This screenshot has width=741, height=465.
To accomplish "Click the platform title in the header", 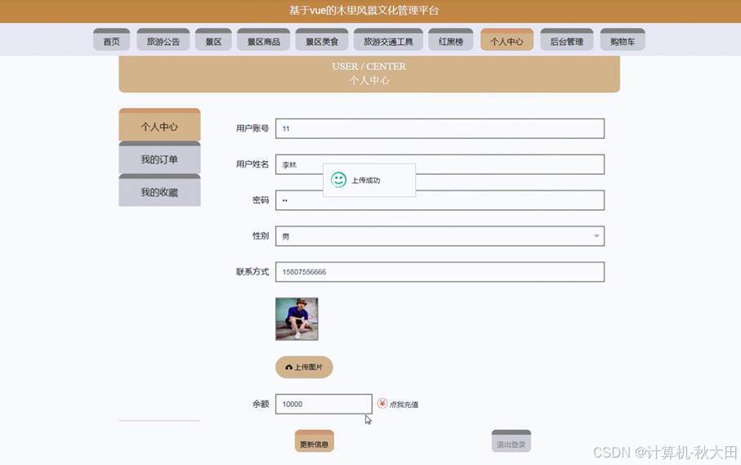I will [x=364, y=11].
